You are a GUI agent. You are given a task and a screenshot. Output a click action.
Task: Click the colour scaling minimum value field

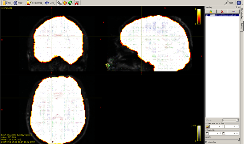[217, 127]
